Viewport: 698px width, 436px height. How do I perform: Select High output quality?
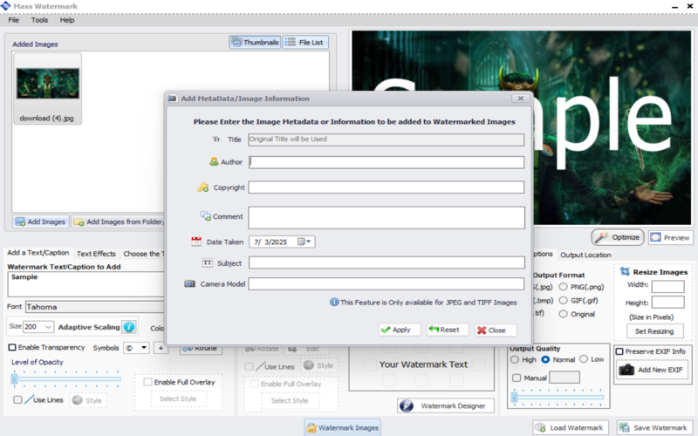point(515,359)
